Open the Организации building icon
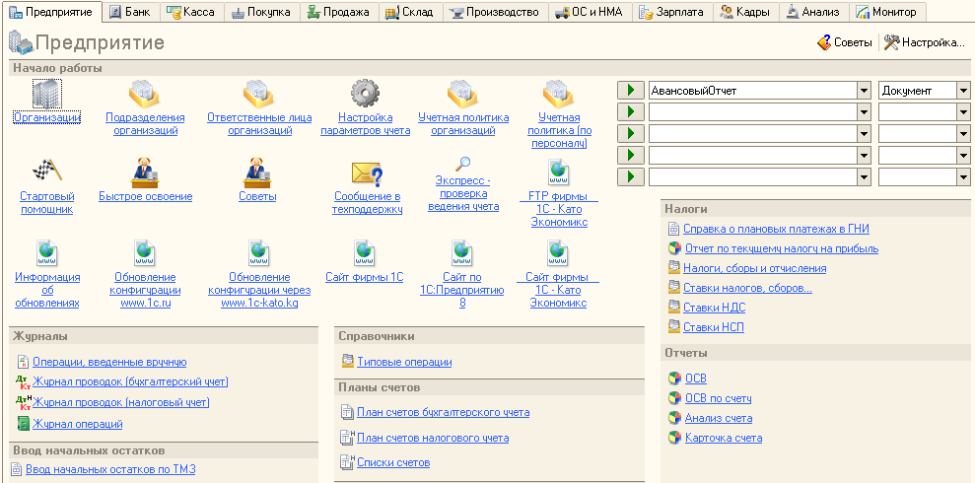 (x=46, y=94)
